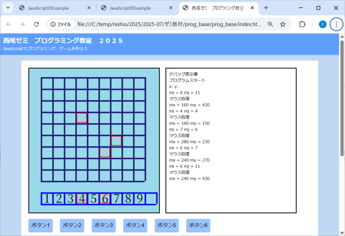Screen dimensions: 345x236
Task: Reload the page with refresh icon
Action: 36,24
